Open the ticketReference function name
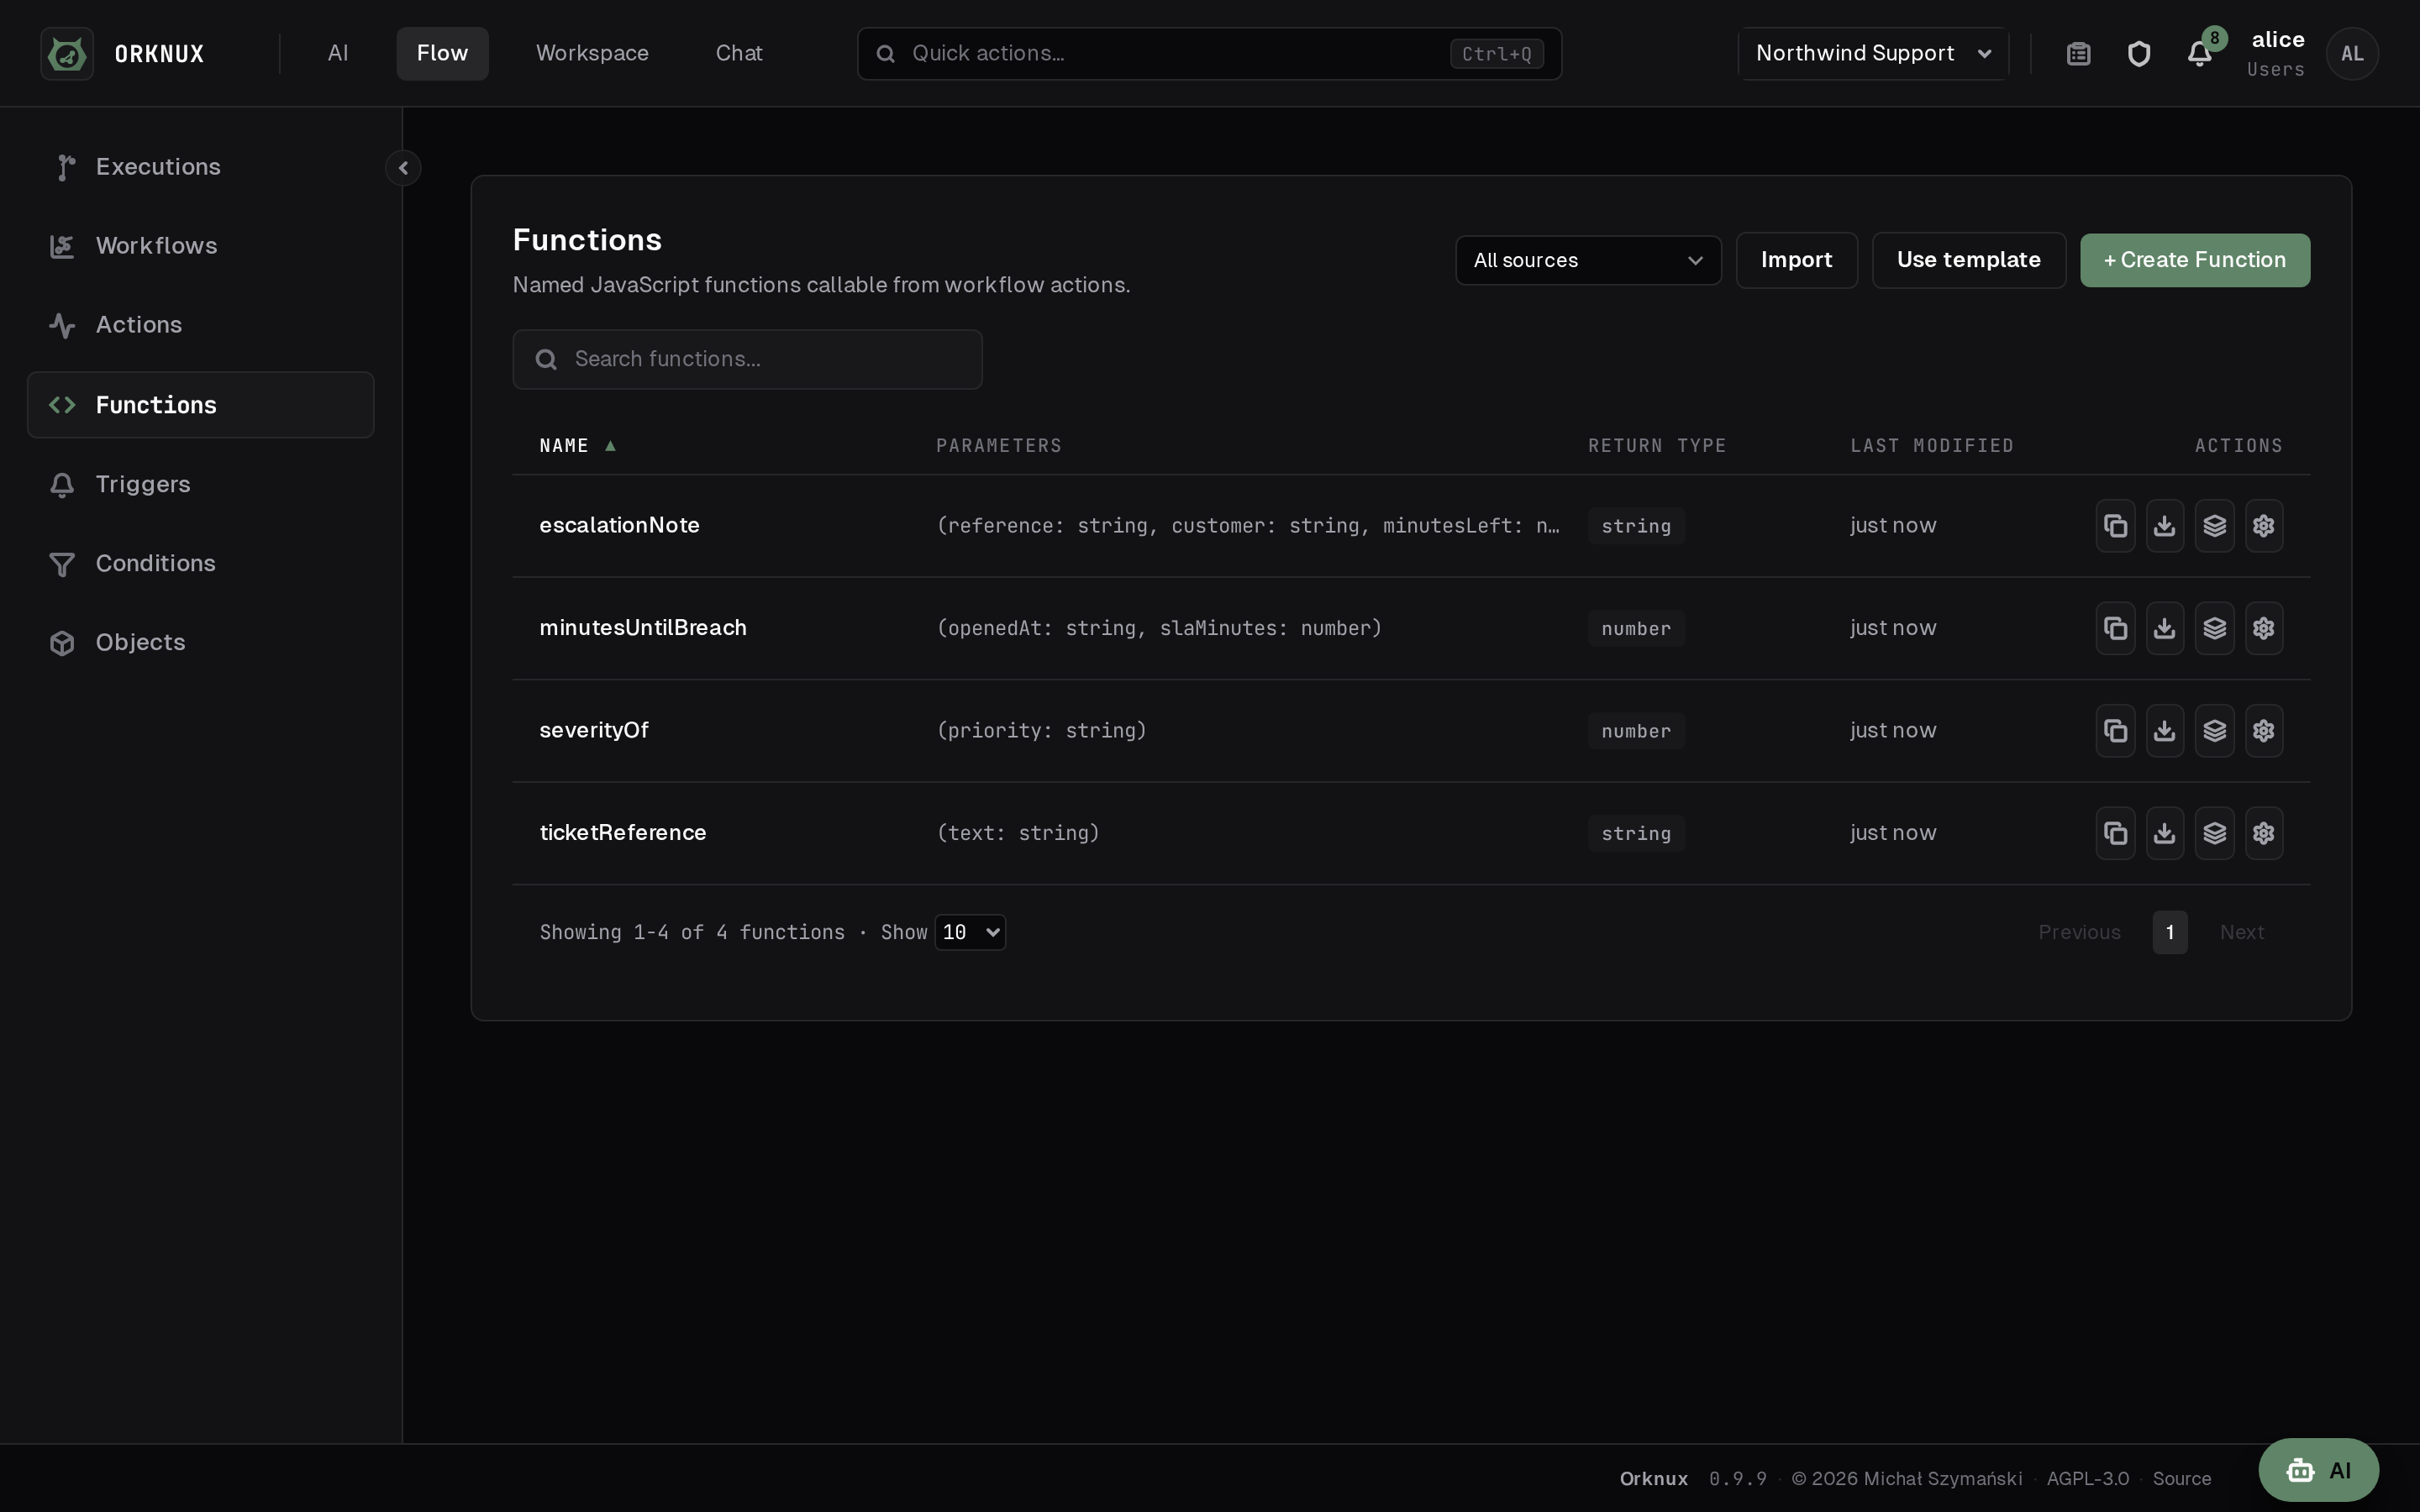 tap(623, 833)
